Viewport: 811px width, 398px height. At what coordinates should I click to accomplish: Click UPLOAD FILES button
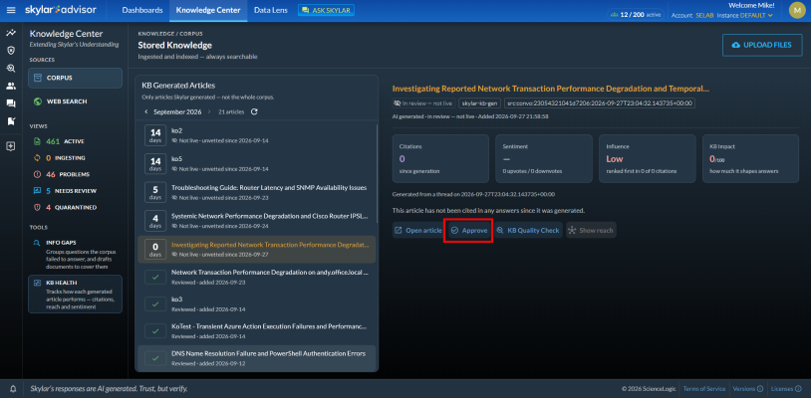tap(762, 46)
